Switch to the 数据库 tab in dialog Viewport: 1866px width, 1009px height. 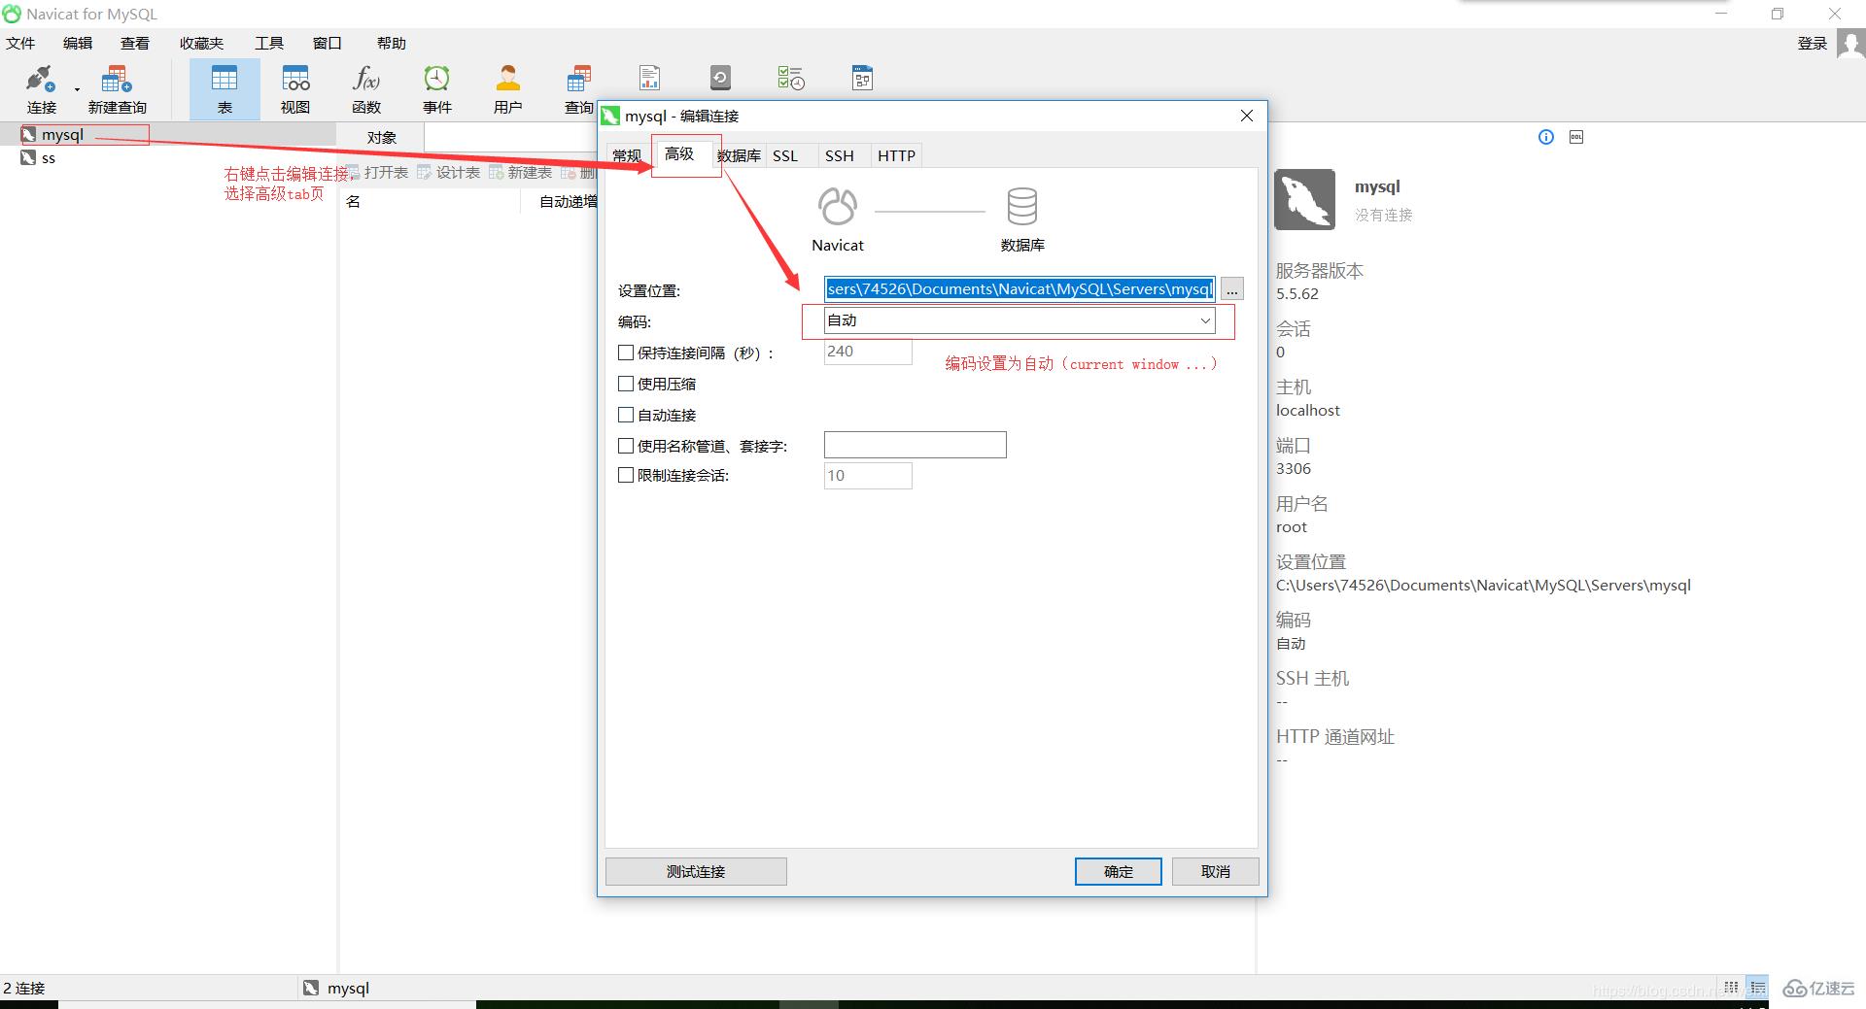740,156
